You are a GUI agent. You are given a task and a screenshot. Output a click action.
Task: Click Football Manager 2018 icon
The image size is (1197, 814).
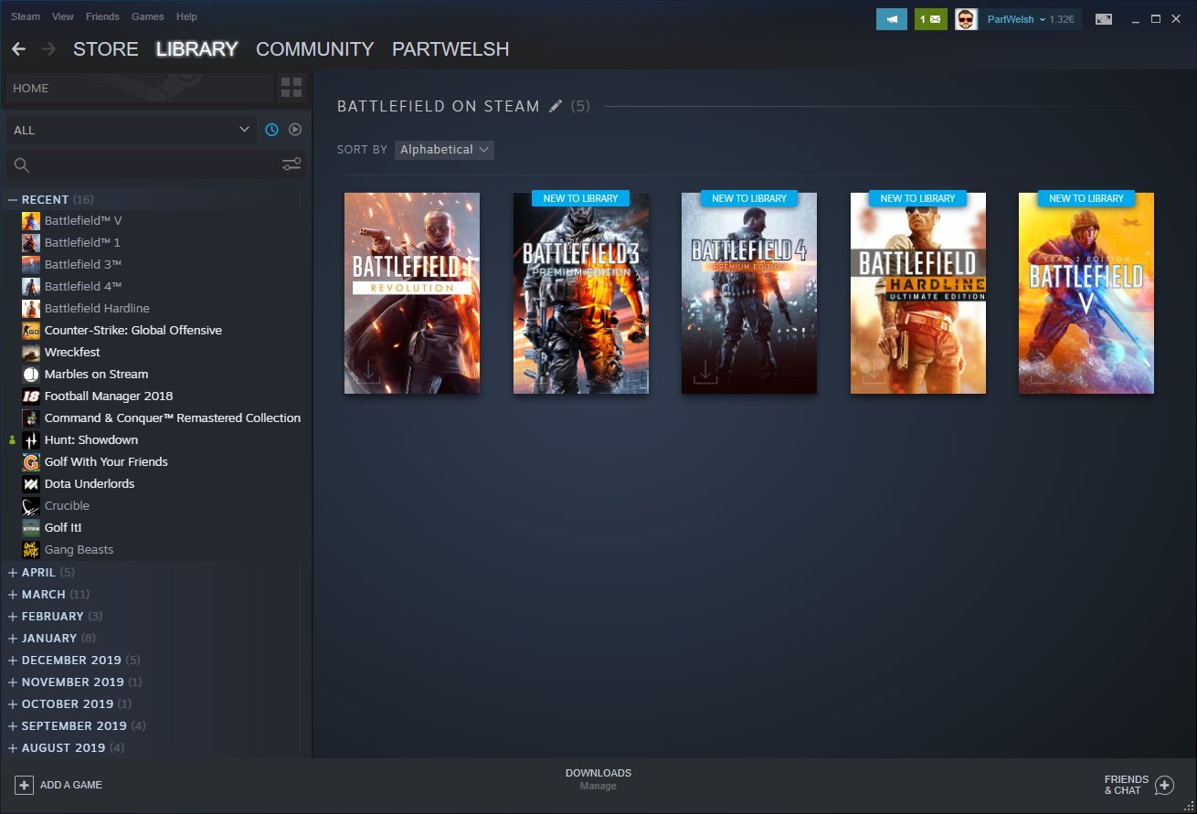[x=31, y=396]
